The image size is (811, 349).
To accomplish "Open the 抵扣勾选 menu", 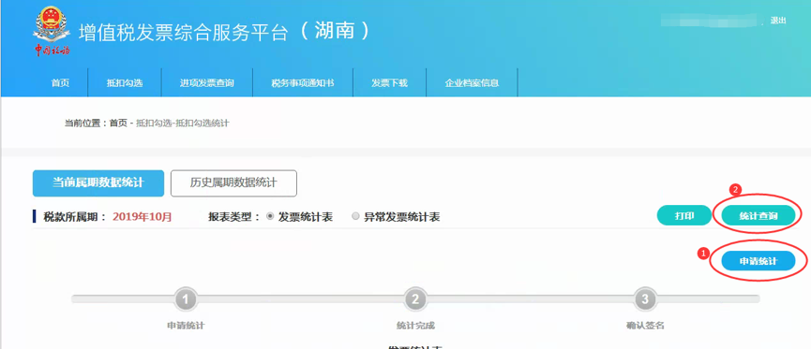I will click(x=125, y=82).
